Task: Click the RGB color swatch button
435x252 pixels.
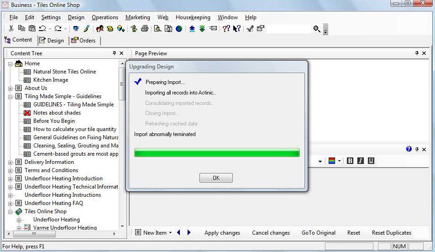Action: pos(332,161)
